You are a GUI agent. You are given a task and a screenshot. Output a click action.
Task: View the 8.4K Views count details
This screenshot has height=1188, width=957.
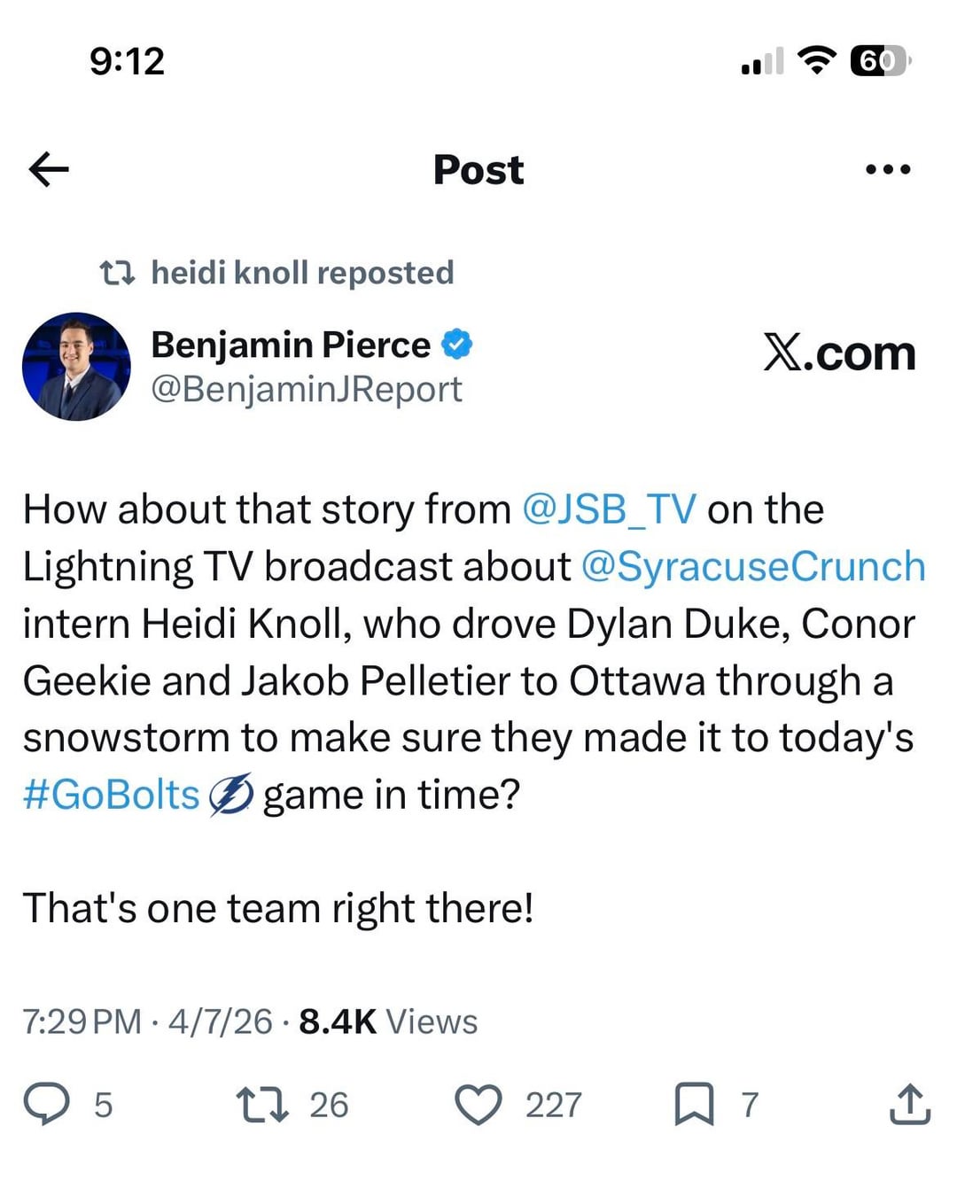(388, 1021)
